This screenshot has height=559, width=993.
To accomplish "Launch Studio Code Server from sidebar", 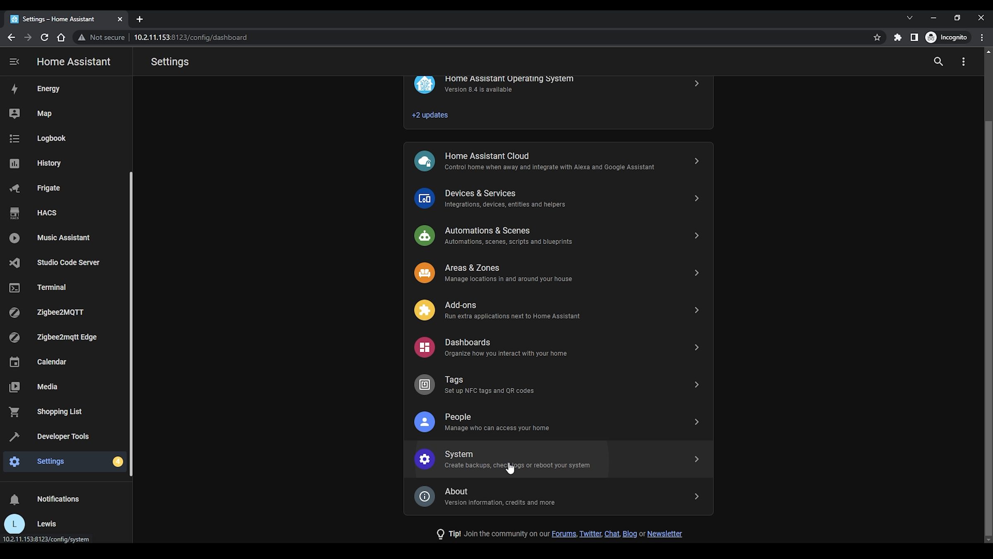I will tap(68, 263).
